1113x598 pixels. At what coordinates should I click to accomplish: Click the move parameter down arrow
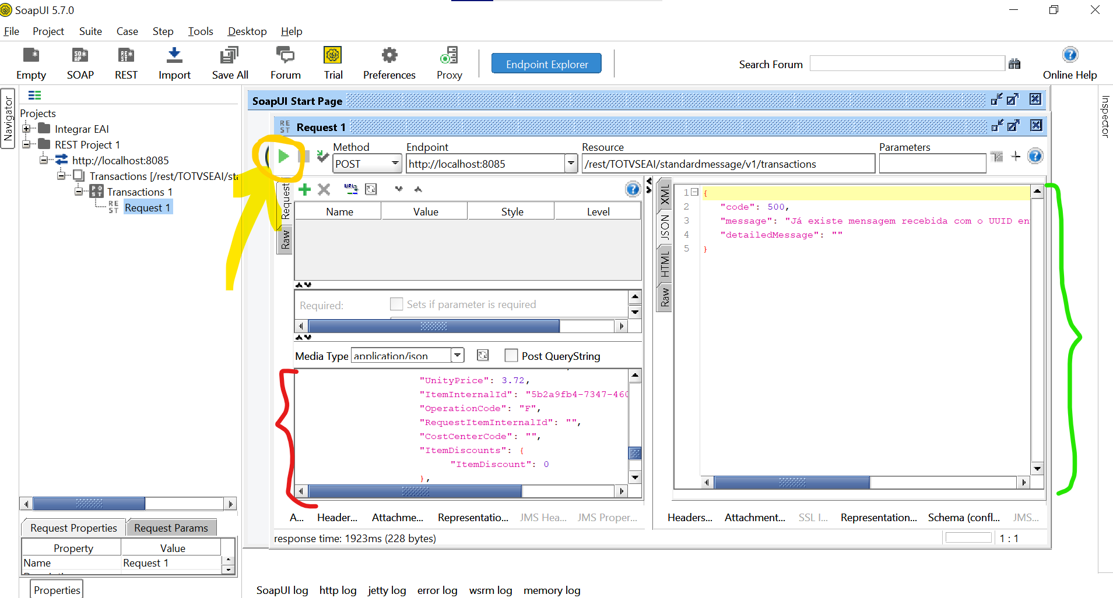pyautogui.click(x=399, y=189)
